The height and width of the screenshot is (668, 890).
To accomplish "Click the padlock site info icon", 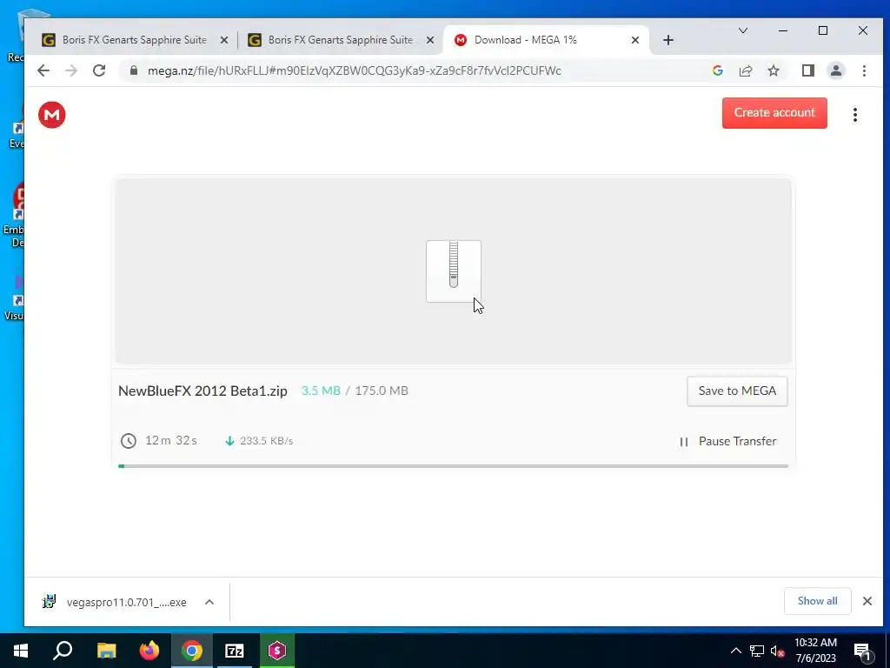I will click(133, 70).
